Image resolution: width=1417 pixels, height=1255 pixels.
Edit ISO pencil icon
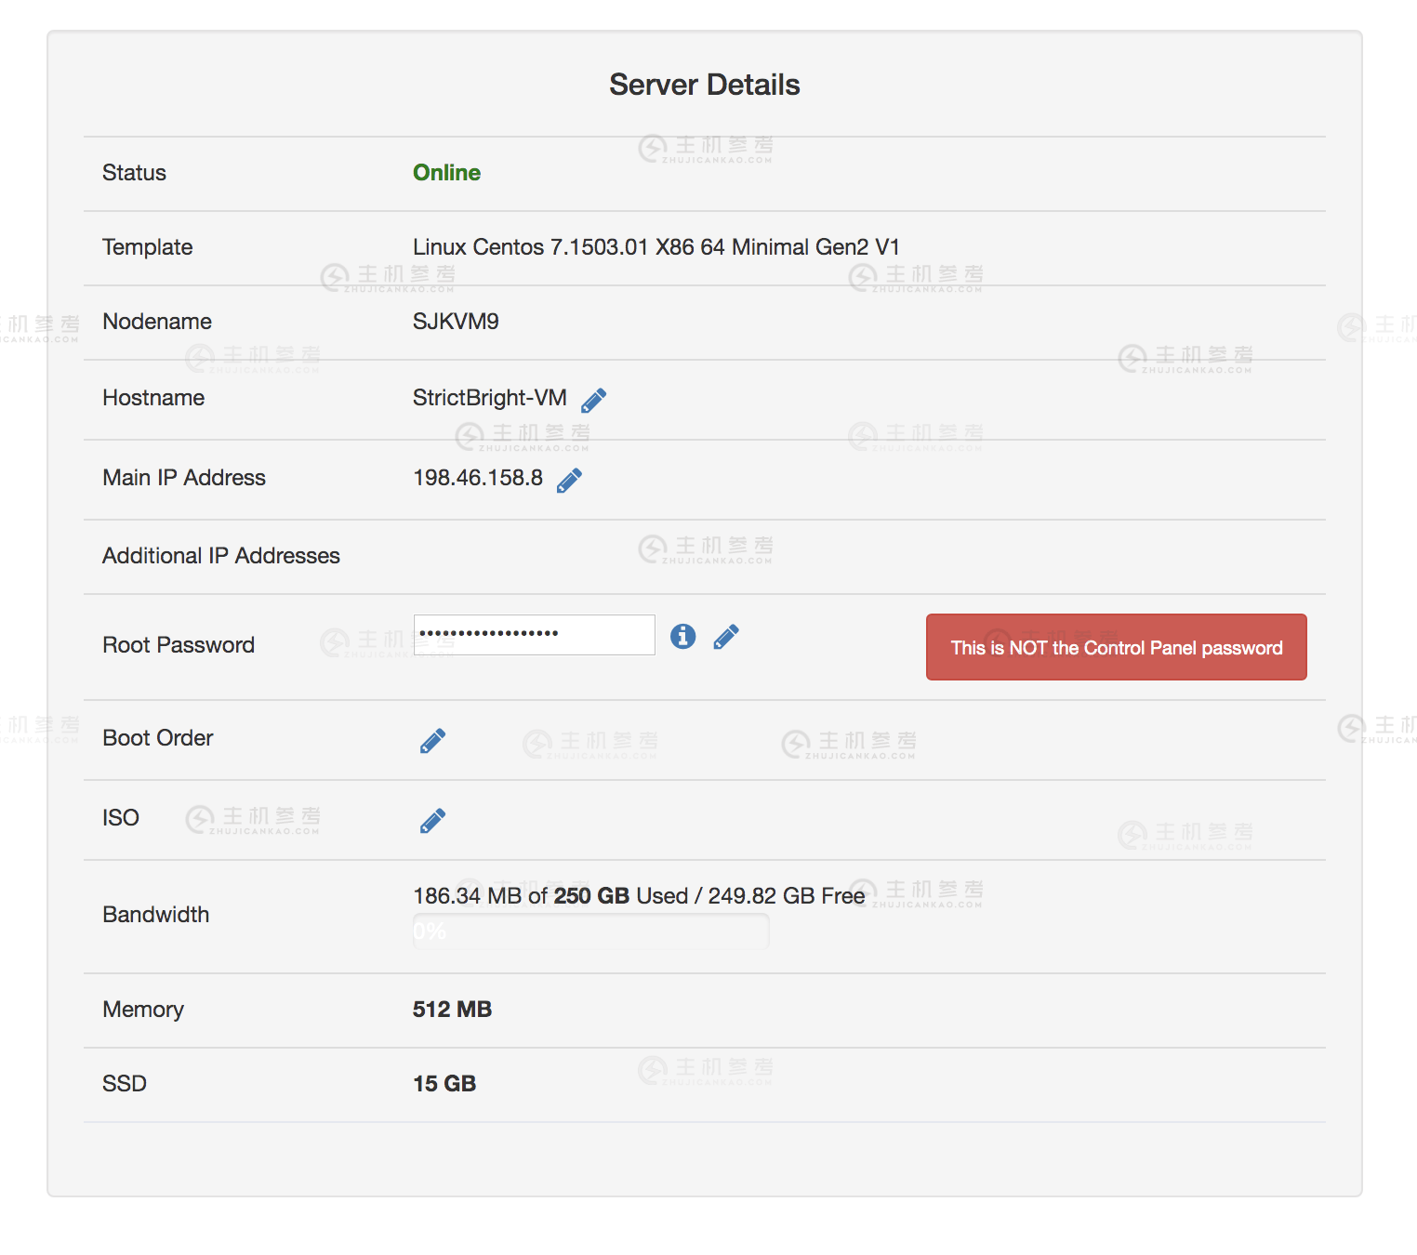point(432,820)
